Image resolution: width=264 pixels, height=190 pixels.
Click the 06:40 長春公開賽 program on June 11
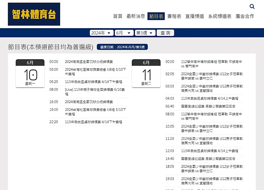208,106
